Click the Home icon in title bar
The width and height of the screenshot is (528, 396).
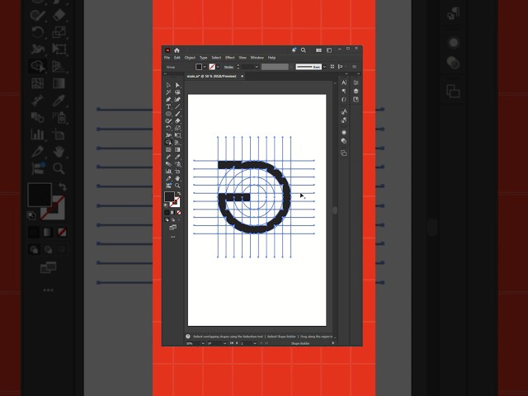coord(177,50)
